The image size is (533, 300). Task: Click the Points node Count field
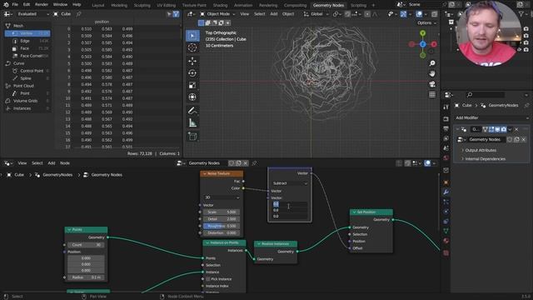coord(86,245)
